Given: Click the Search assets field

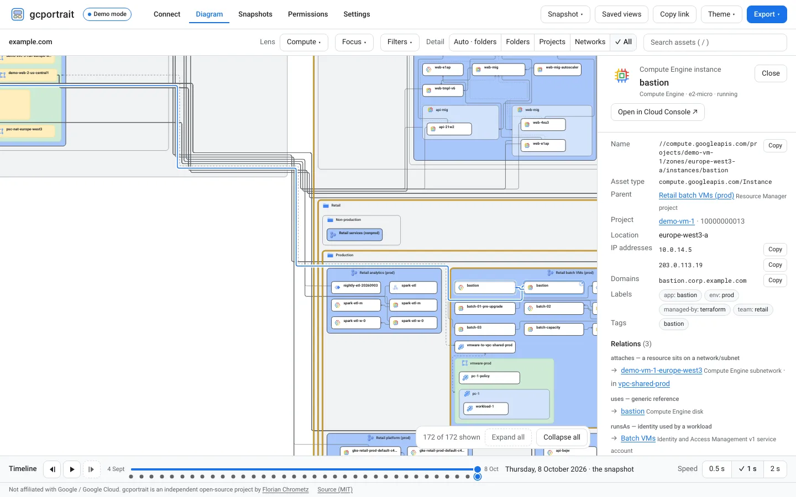Looking at the screenshot, I should (715, 43).
